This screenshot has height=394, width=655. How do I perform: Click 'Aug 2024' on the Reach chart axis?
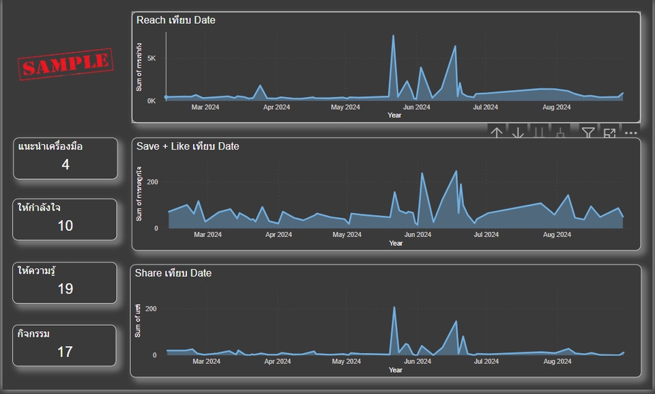557,107
